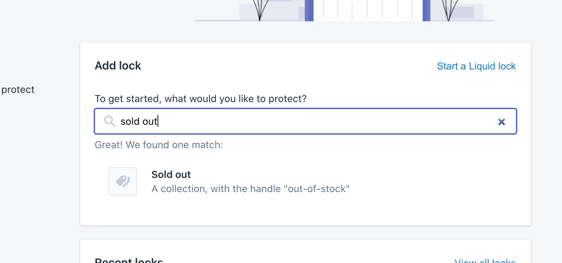This screenshot has width=562, height=263.
Task: Click the "what would you like to protect?" label
Action: pos(200,99)
